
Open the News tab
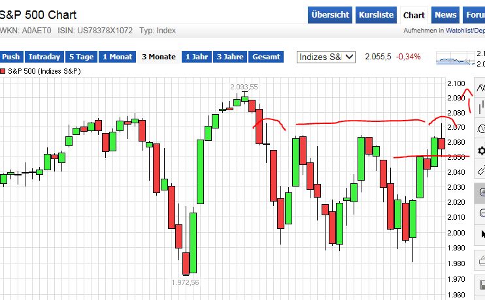(x=445, y=15)
